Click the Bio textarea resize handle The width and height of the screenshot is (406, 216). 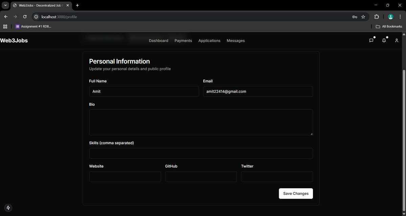pyautogui.click(x=311, y=133)
